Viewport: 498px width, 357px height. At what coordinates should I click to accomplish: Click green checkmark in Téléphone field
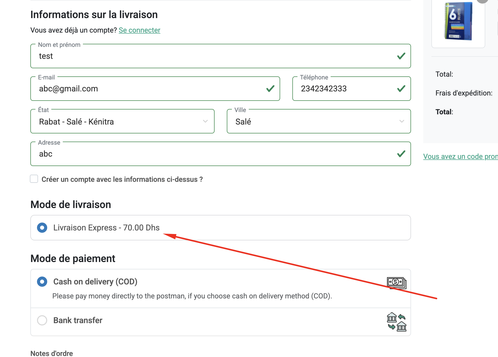401,89
